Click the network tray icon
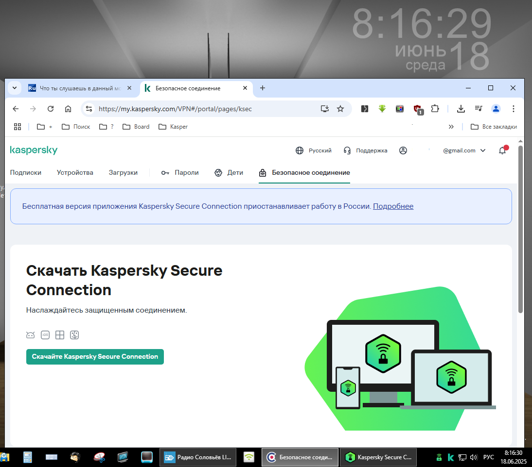The image size is (532, 467). 462,457
